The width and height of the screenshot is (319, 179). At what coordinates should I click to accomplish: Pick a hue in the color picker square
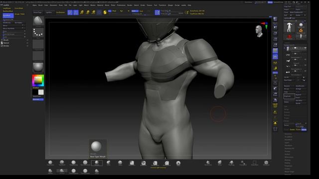[x=38, y=81]
